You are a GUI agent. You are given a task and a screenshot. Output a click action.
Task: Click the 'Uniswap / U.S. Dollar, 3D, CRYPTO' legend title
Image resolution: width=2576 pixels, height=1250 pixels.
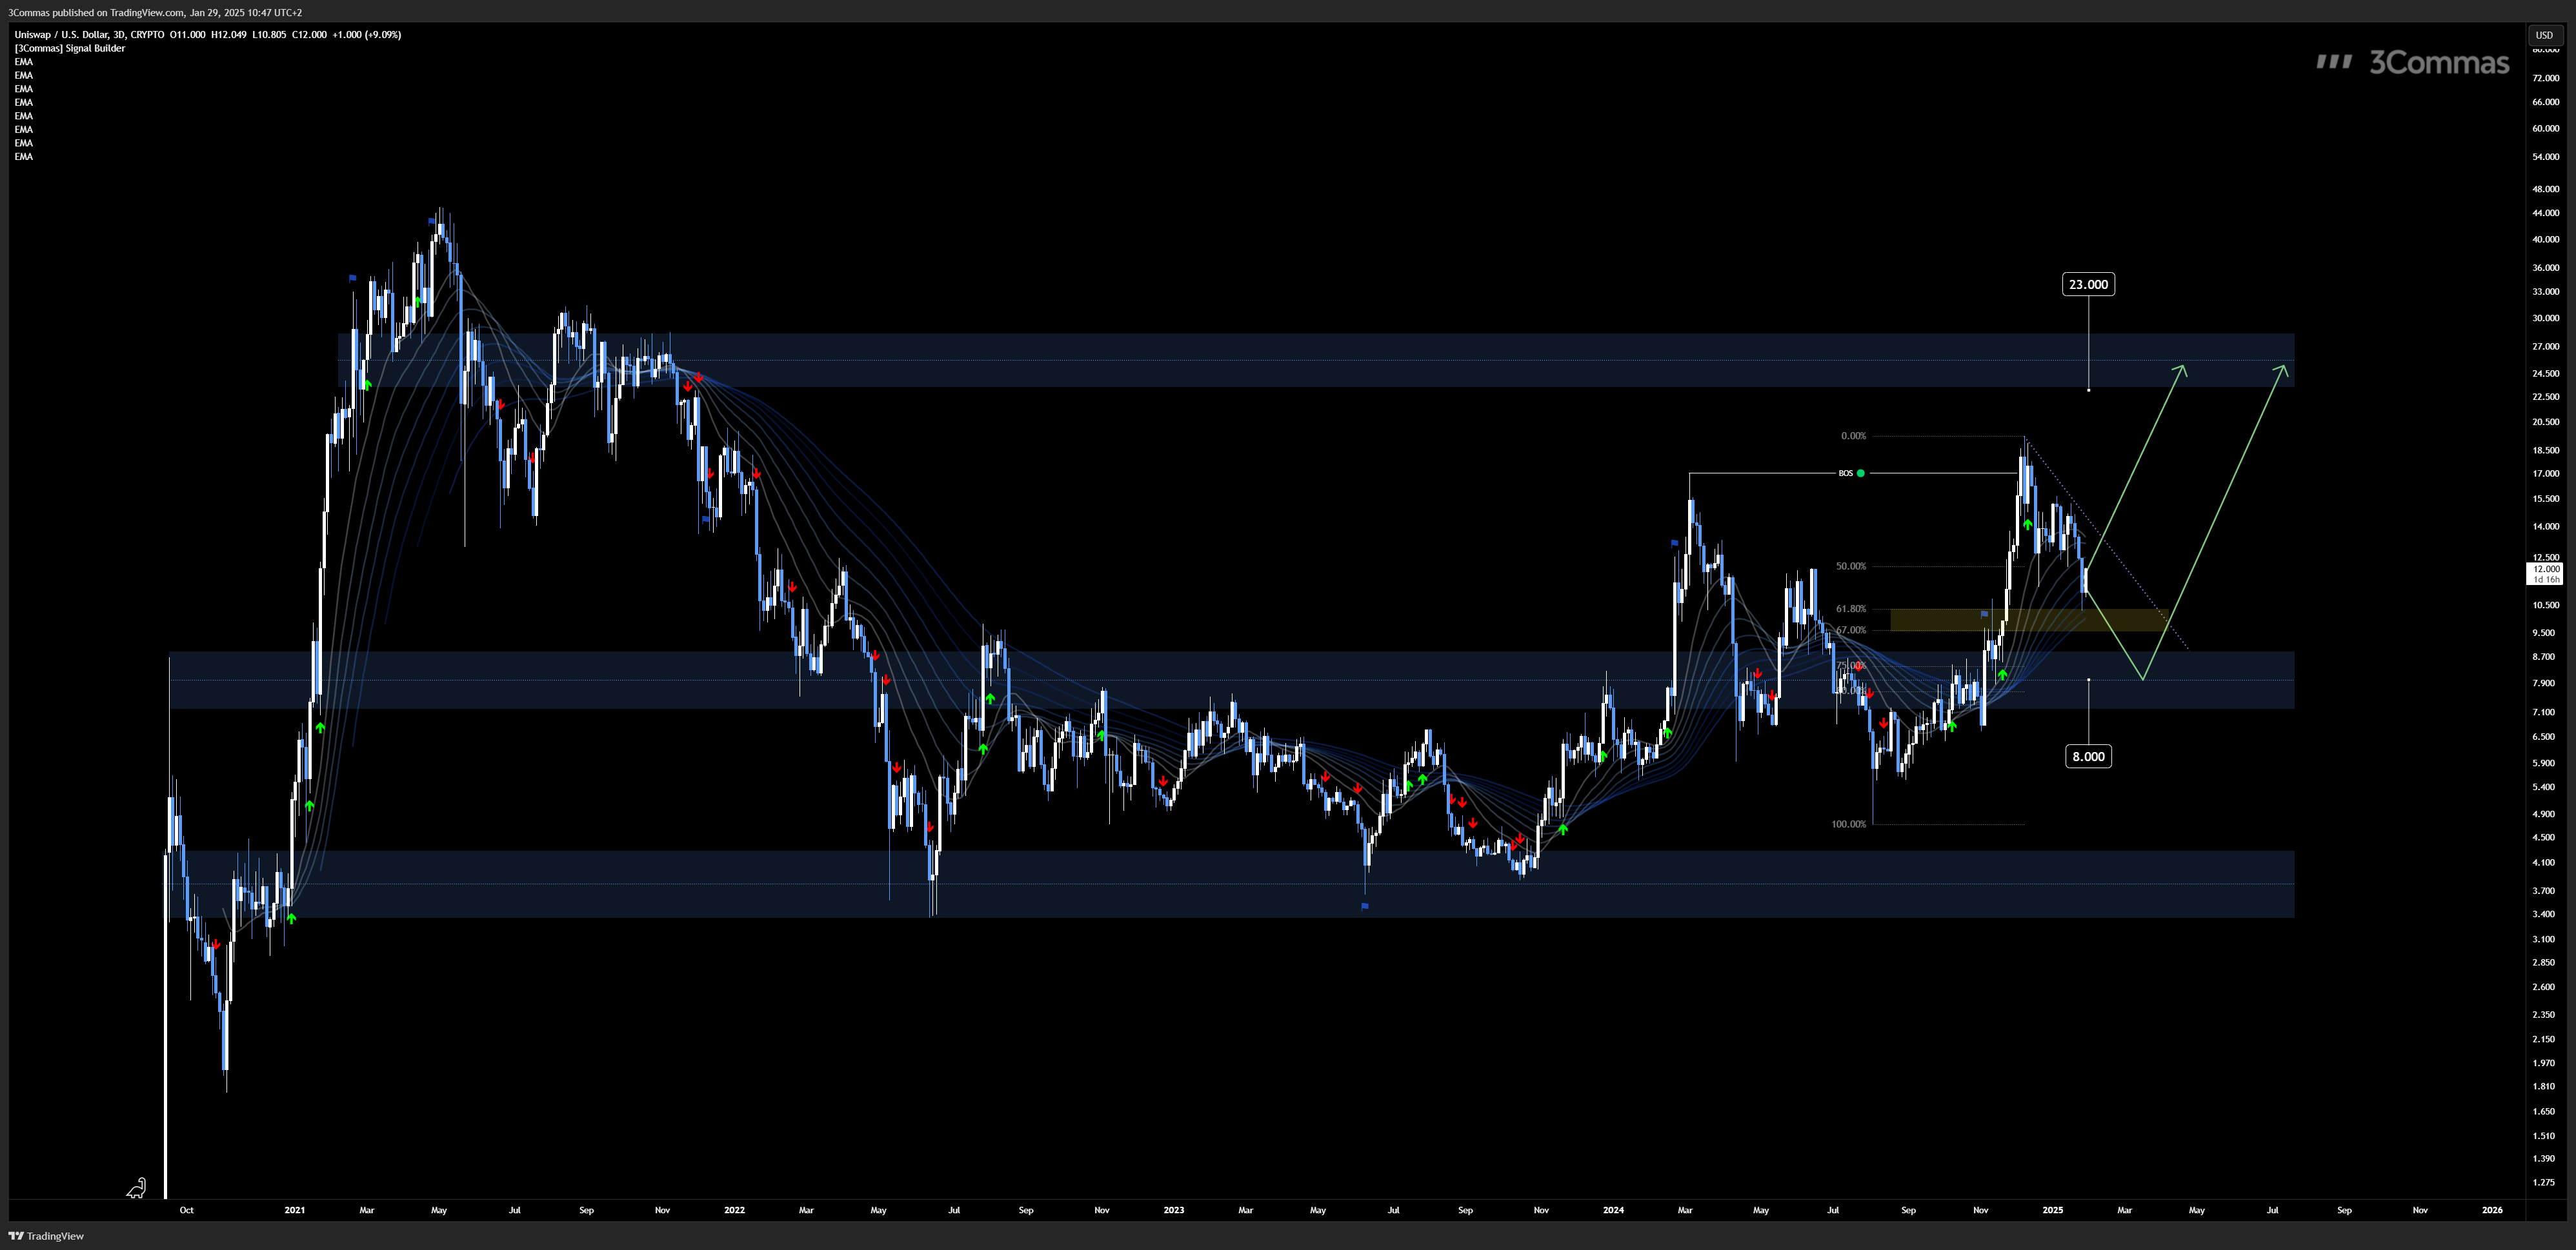pyautogui.click(x=89, y=35)
